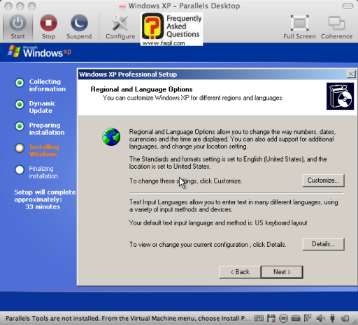Screen dimensions: 358x325
Task: Go back with the Back button
Action: click(x=240, y=272)
